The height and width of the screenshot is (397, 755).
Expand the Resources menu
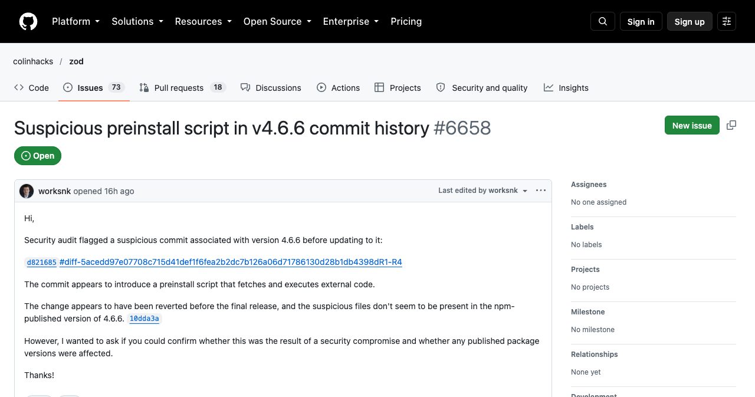203,21
